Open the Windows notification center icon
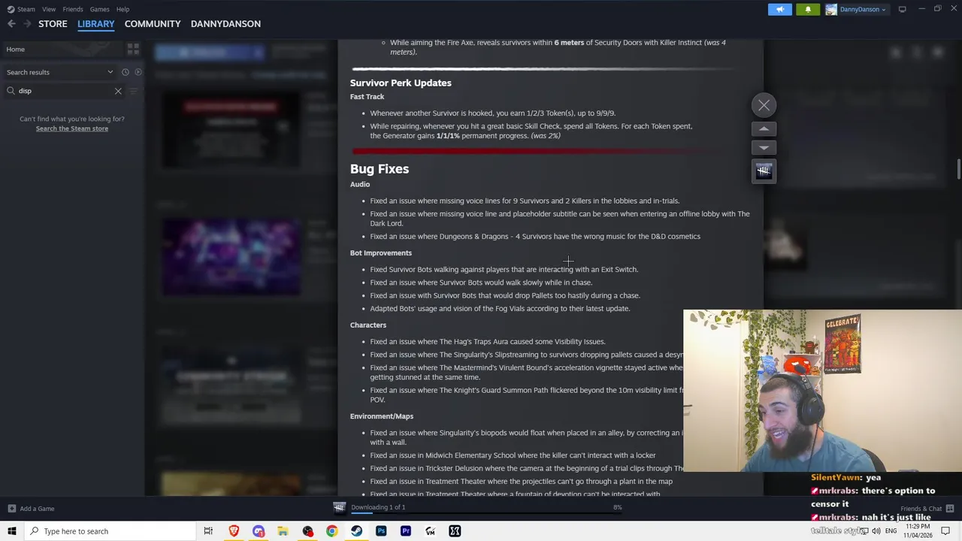The height and width of the screenshot is (541, 962). tap(946, 531)
